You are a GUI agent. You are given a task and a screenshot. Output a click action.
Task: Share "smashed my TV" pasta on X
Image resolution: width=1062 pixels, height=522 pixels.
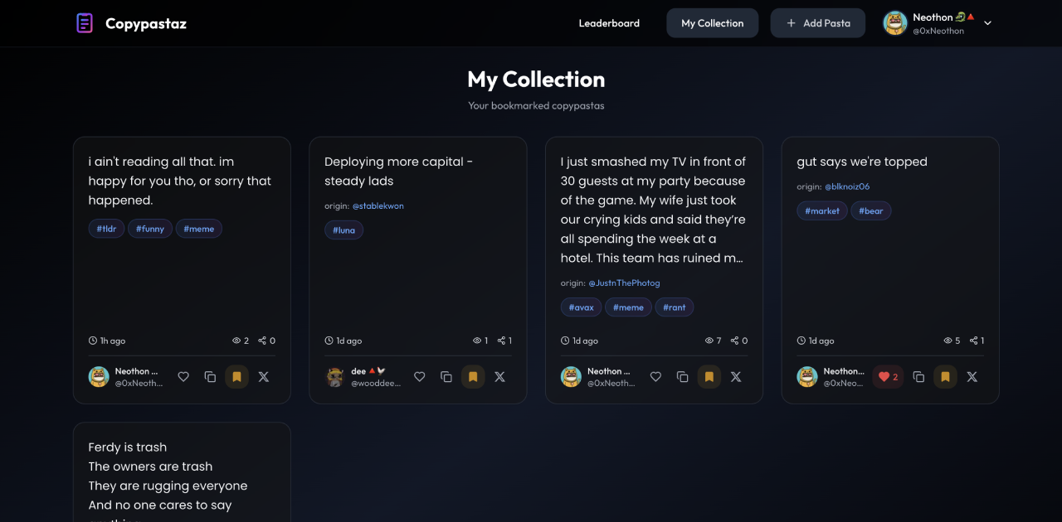click(736, 377)
